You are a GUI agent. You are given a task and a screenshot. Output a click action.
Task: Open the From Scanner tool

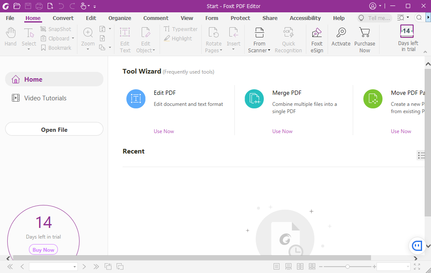point(259,33)
